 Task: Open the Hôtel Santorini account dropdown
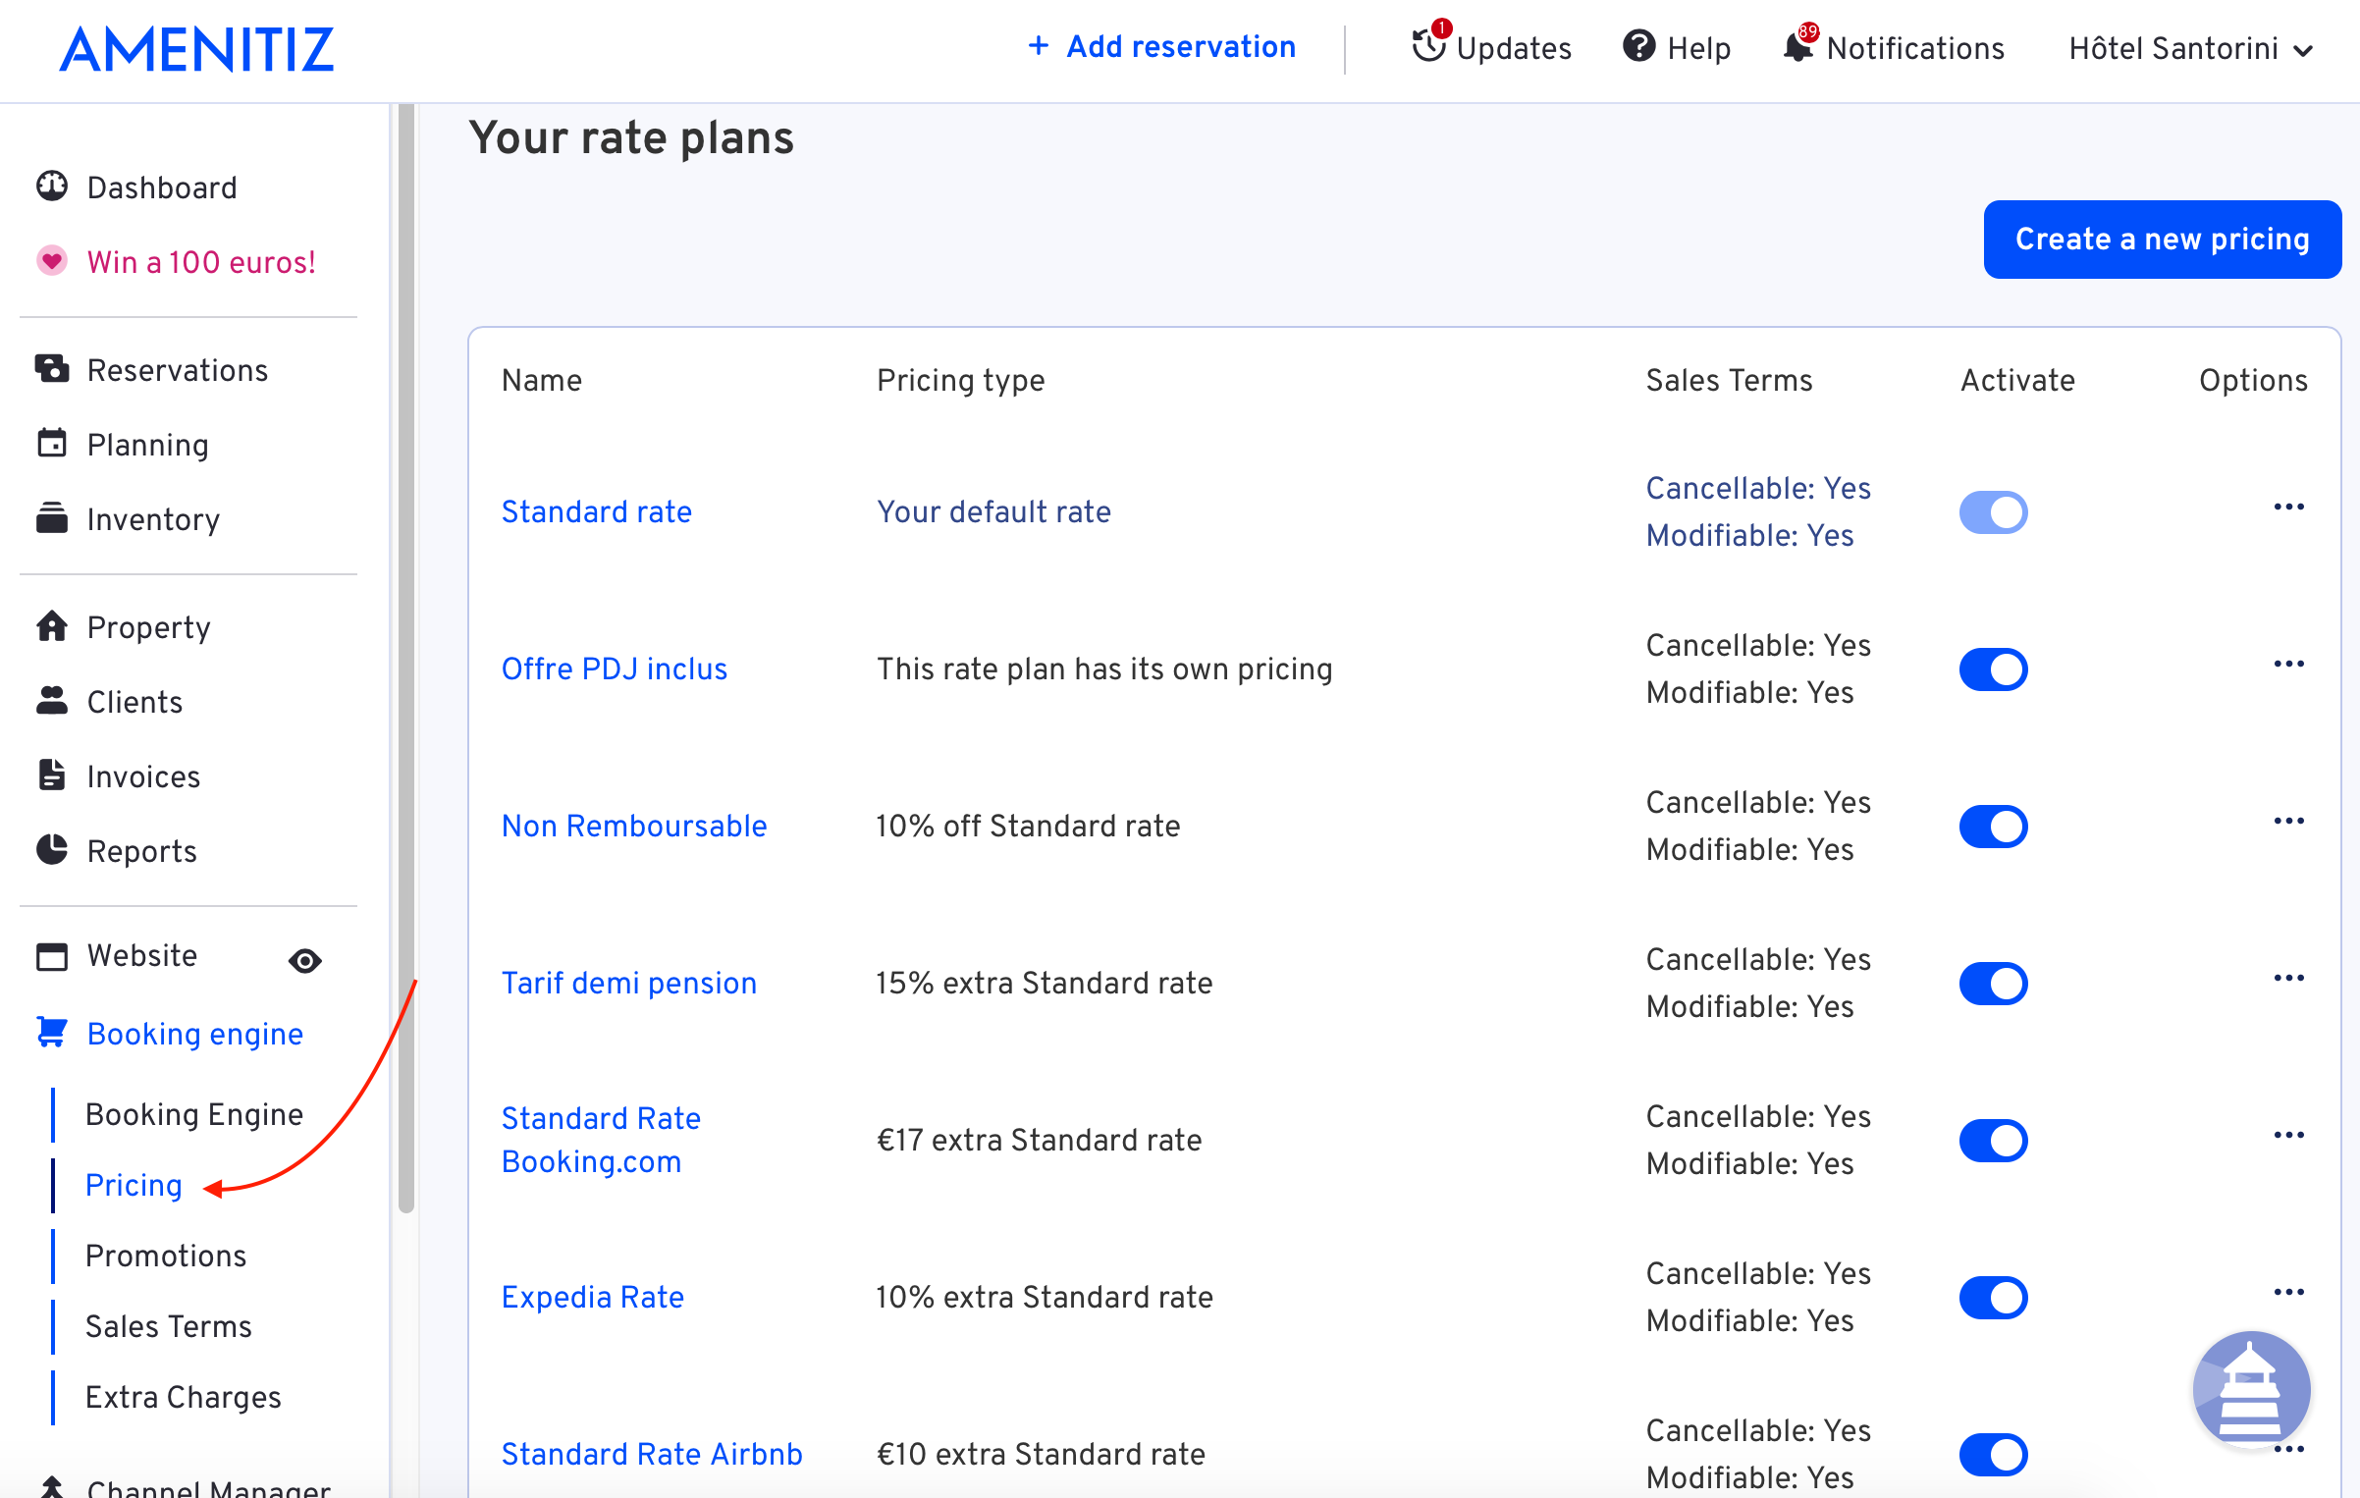[x=2191, y=48]
